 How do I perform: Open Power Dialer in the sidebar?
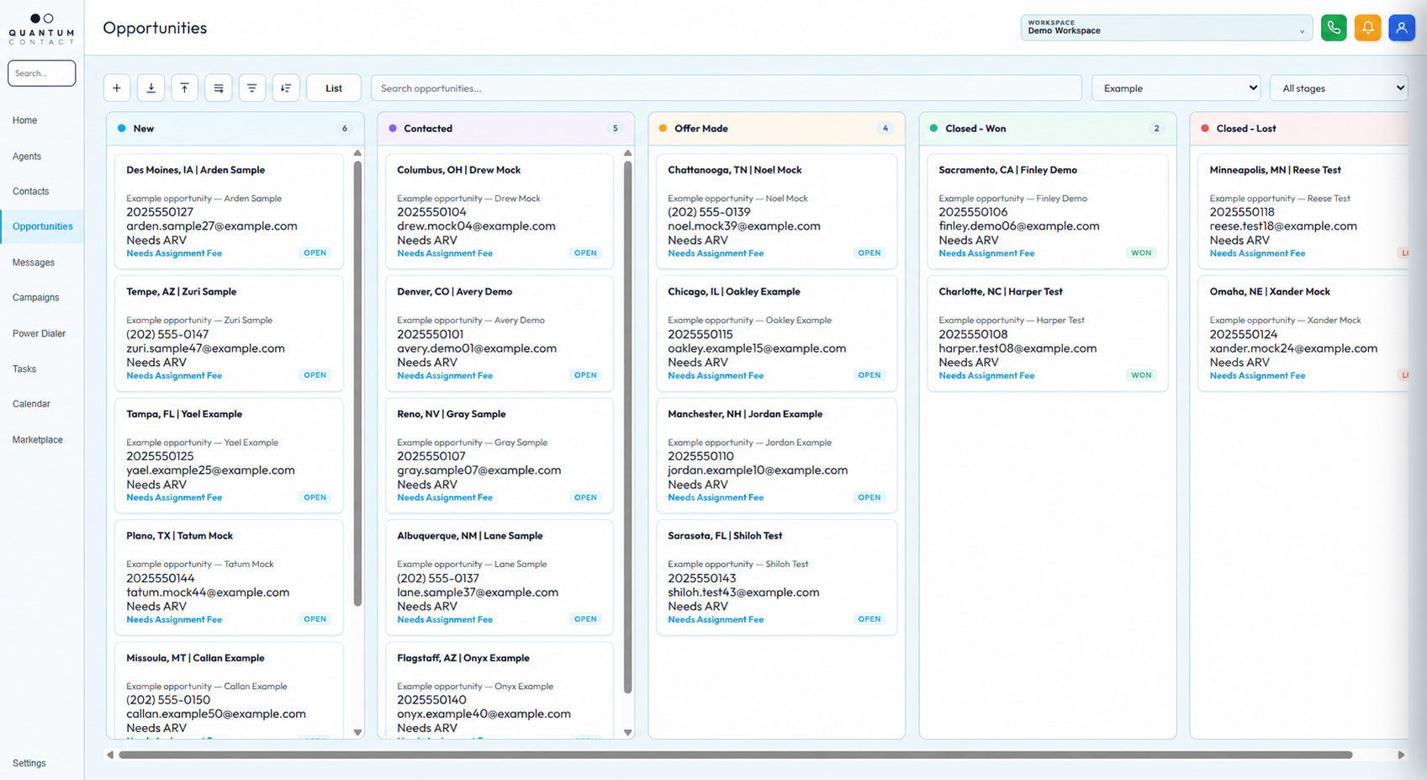(40, 334)
